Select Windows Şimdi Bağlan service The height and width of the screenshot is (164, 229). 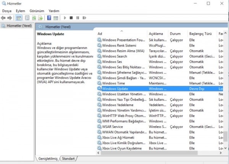160,78
